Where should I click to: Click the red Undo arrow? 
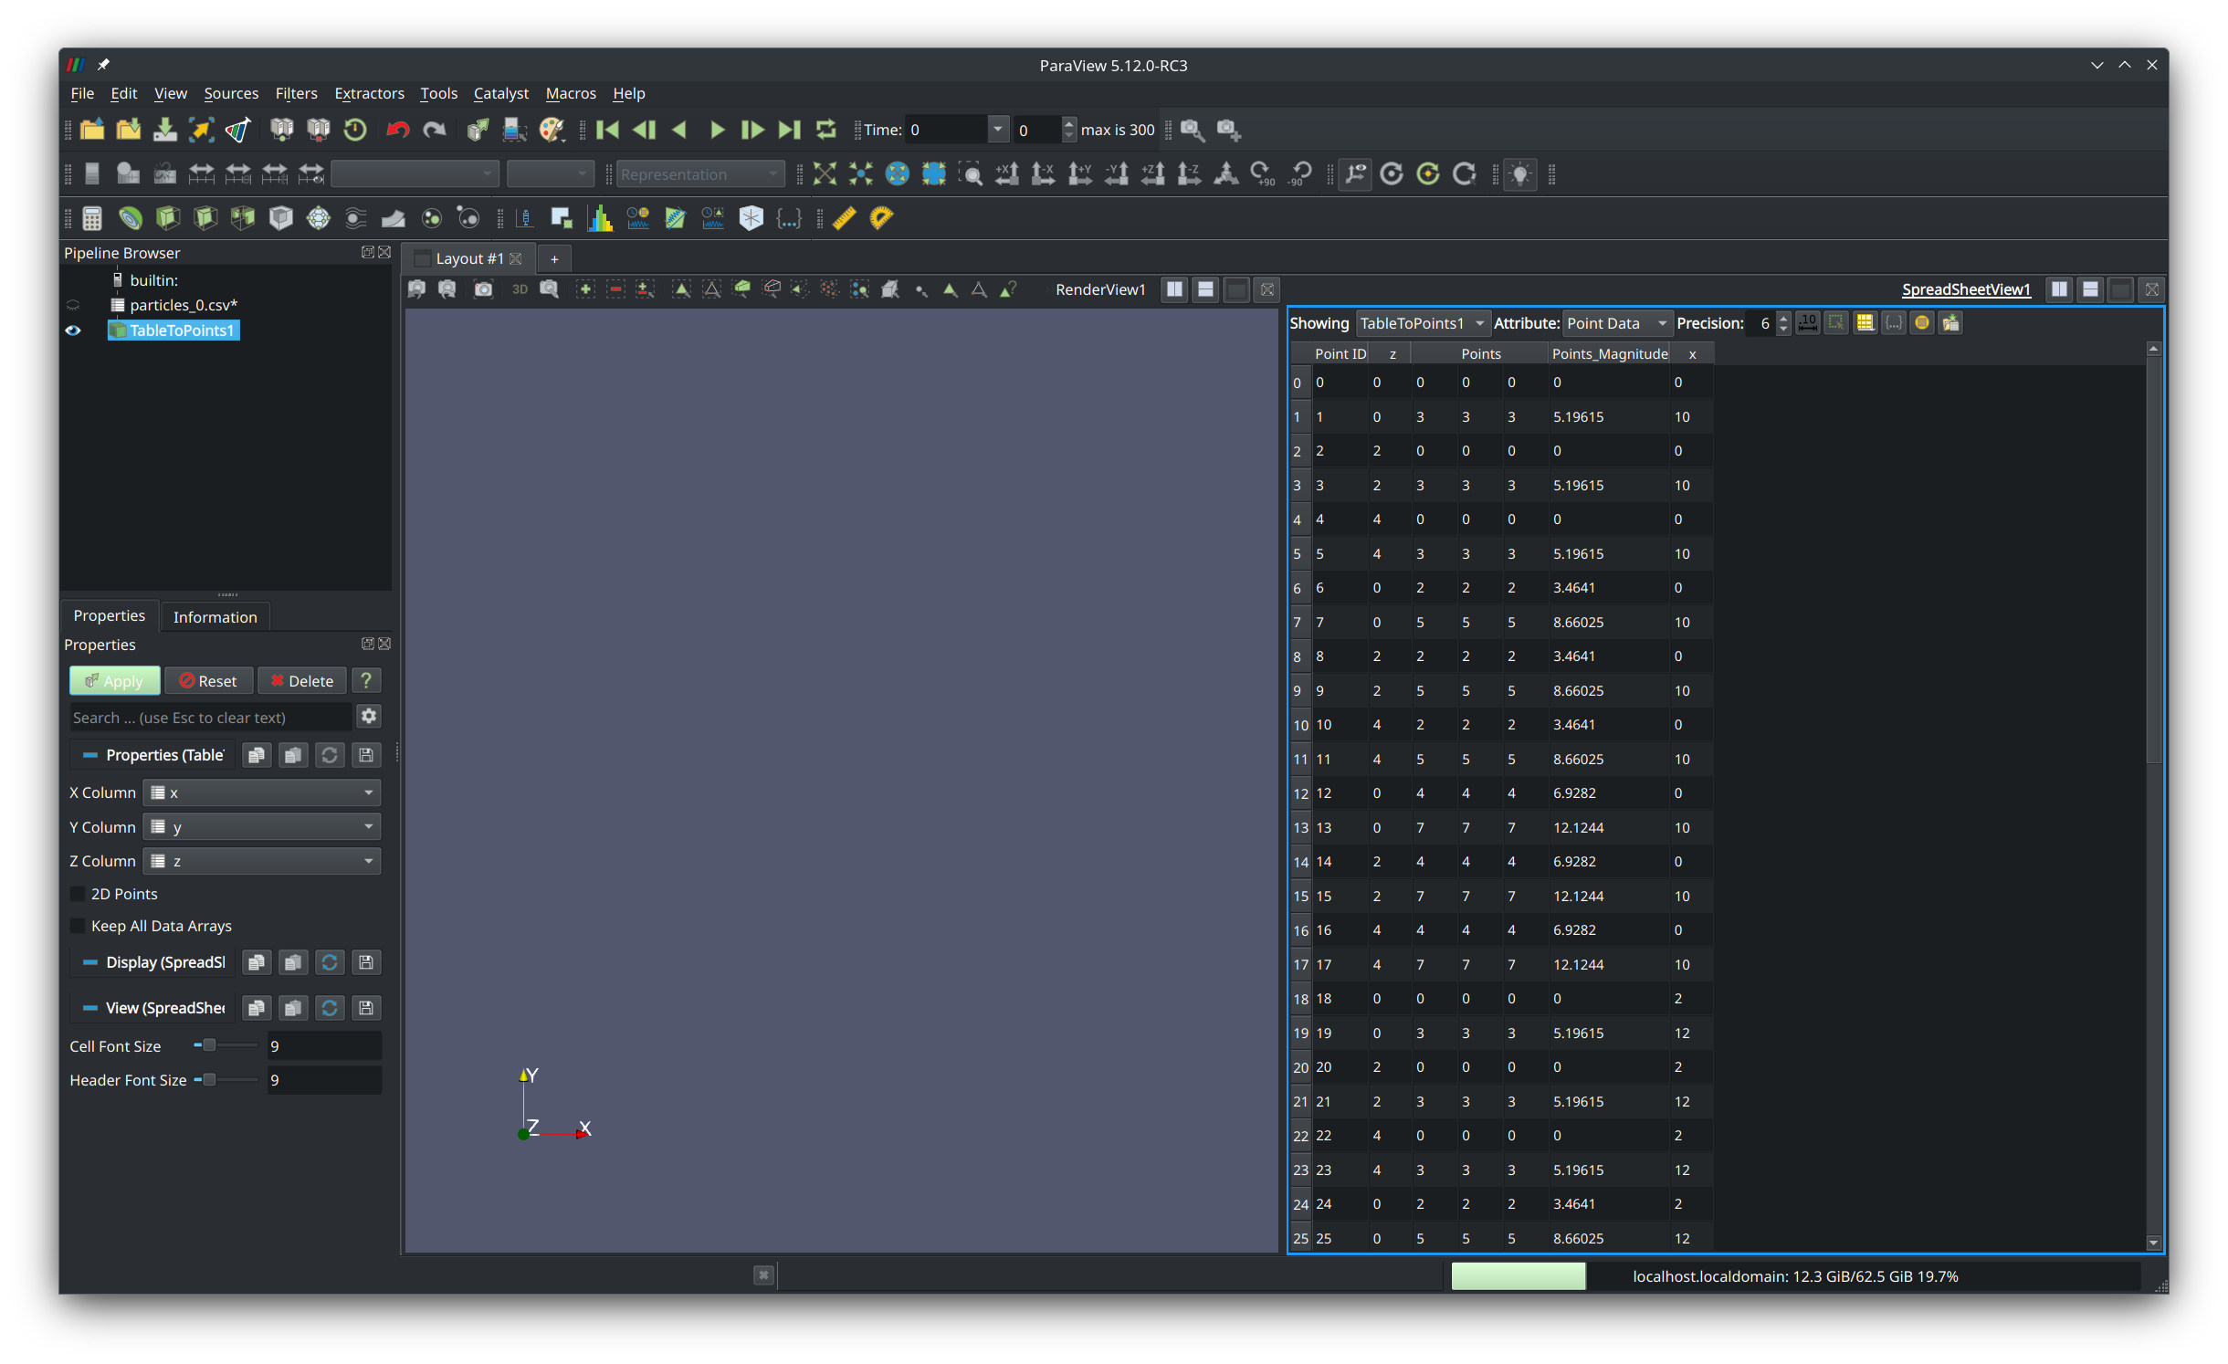coord(397,130)
